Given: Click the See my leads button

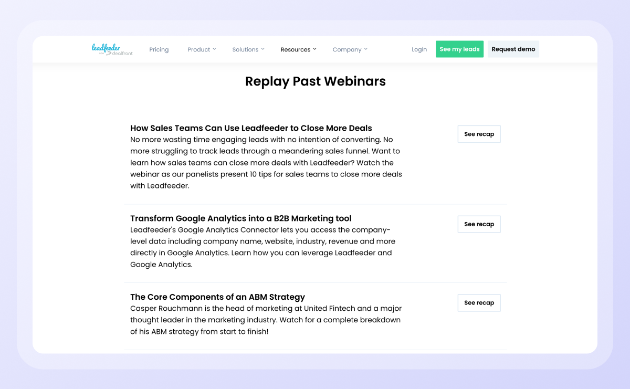Looking at the screenshot, I should pyautogui.click(x=459, y=49).
